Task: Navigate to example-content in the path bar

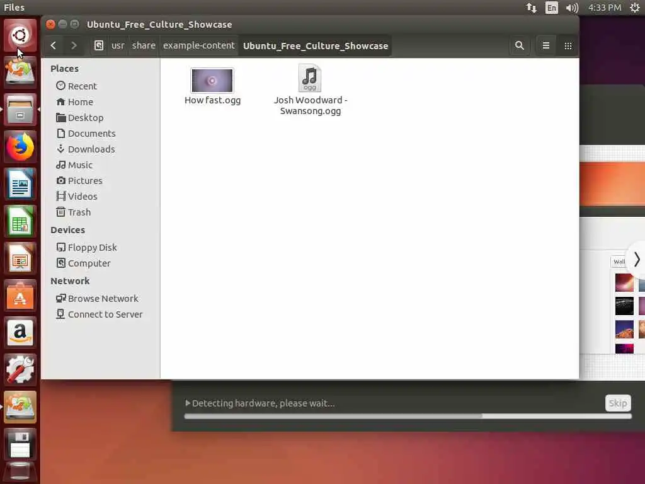Action: [x=198, y=45]
